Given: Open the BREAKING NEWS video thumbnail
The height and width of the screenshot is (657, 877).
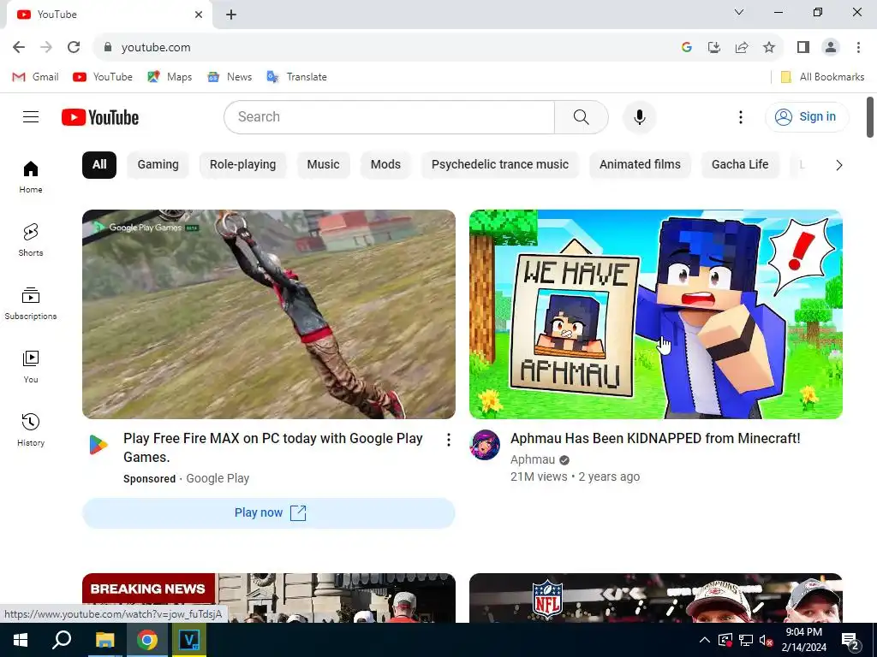Looking at the screenshot, I should click(x=268, y=598).
